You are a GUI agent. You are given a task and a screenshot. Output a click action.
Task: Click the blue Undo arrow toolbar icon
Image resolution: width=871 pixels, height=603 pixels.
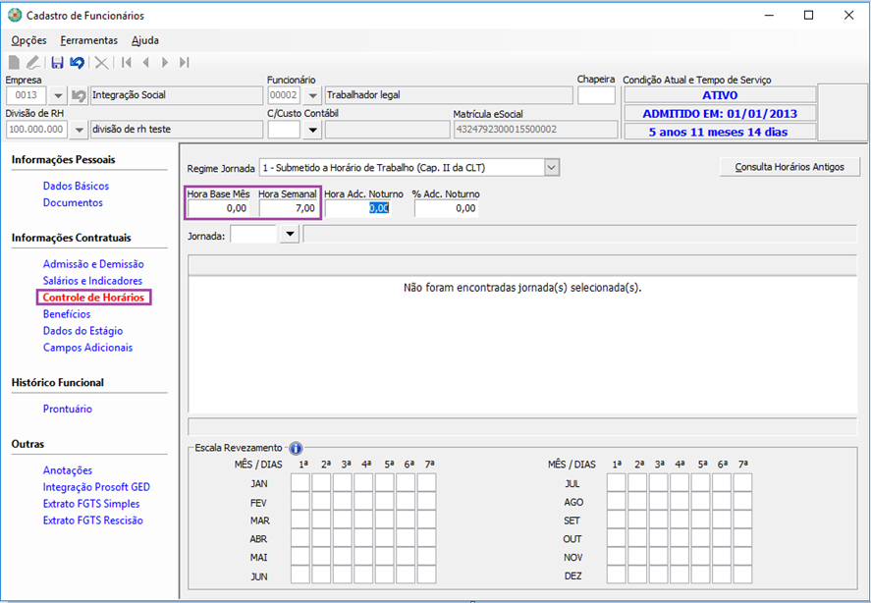coord(78,62)
